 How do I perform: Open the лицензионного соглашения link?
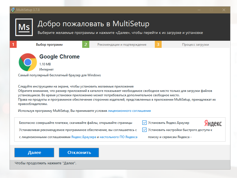point(129,111)
